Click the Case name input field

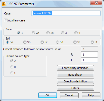(x=66, y=13)
